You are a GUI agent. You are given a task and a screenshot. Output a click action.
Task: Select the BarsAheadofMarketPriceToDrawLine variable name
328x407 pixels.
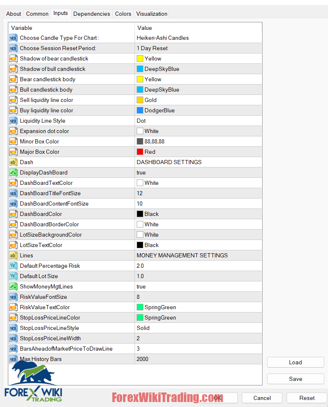coord(66,349)
